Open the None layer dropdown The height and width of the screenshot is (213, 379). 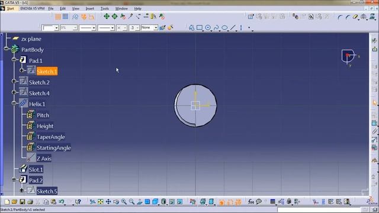click(x=156, y=28)
